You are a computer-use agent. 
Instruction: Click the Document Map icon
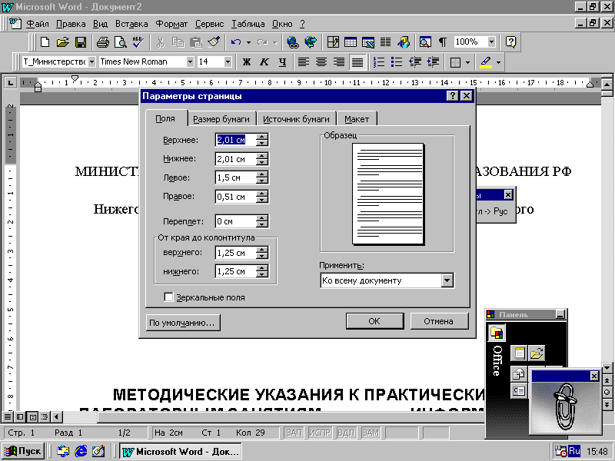pyautogui.click(x=425, y=42)
